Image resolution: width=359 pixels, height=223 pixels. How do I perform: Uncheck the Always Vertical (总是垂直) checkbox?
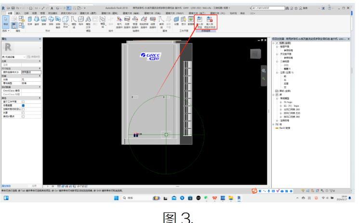pyautogui.click(x=23, y=105)
